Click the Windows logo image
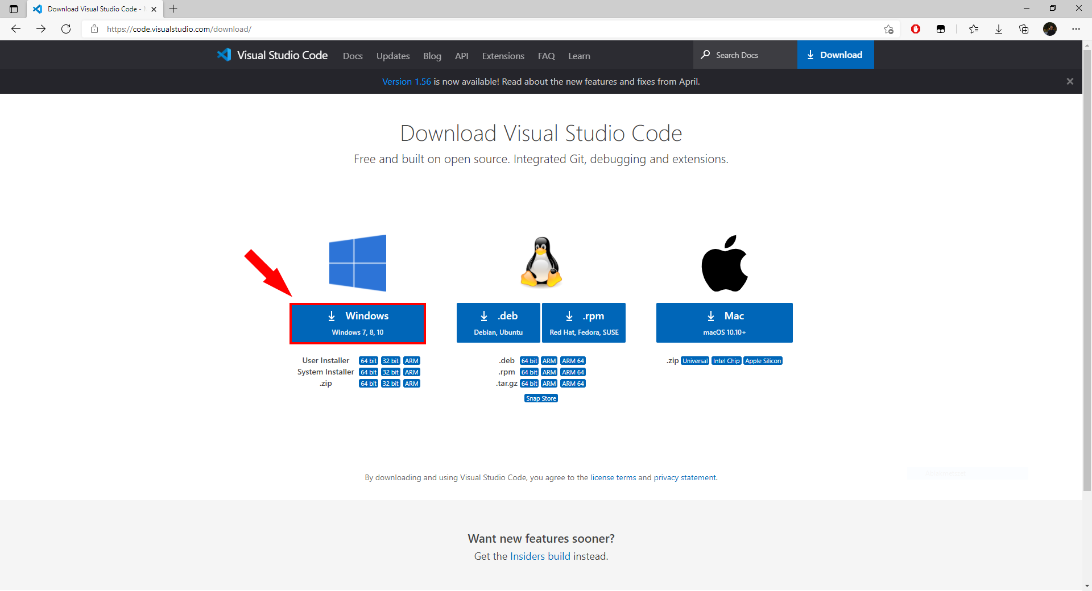 358,263
